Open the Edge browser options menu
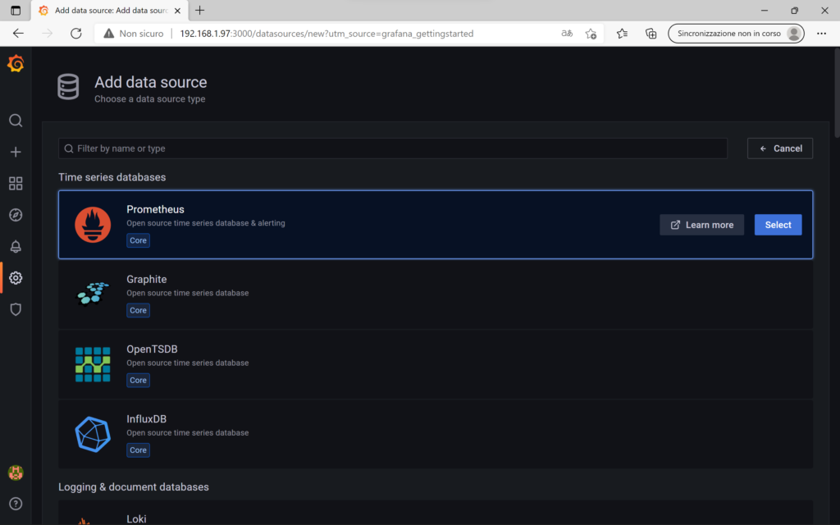 pos(821,33)
